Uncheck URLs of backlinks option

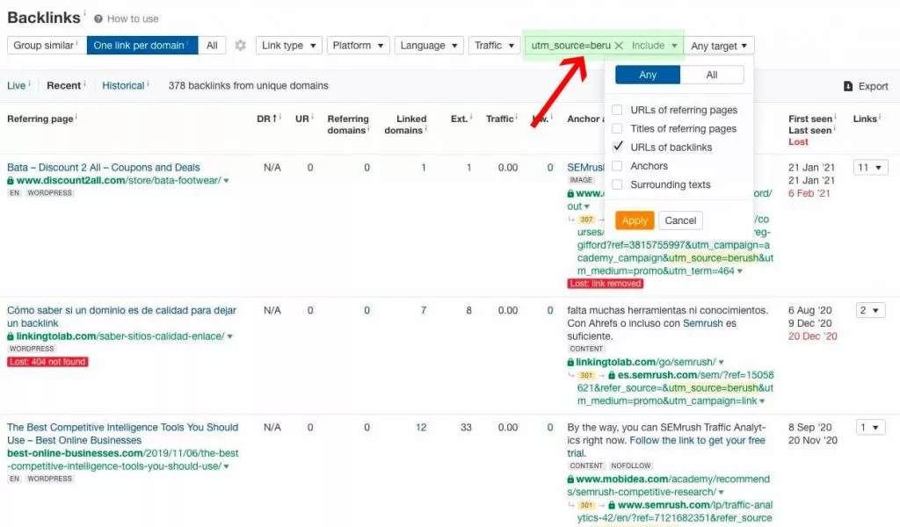[618, 147]
